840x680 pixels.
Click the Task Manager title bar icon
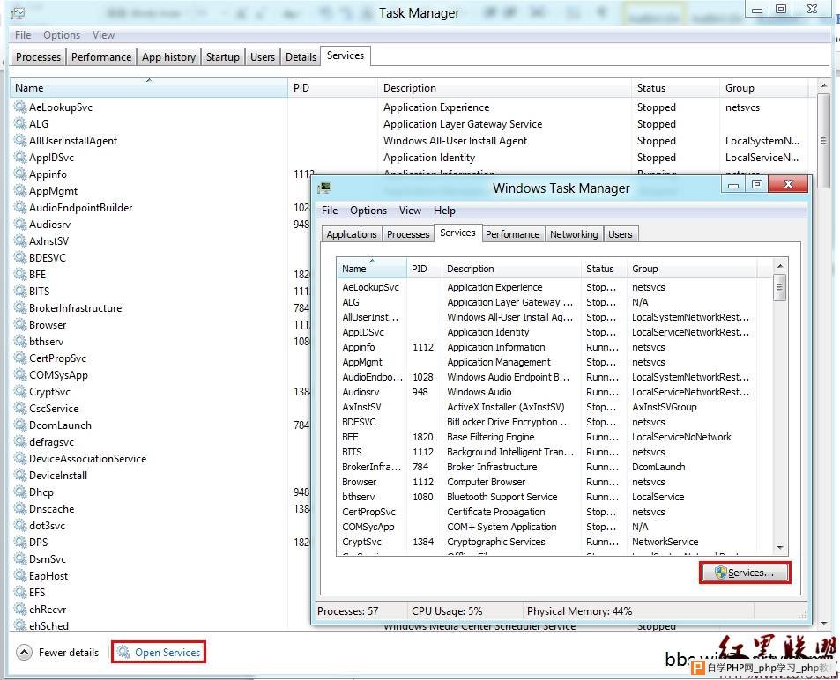click(x=17, y=13)
